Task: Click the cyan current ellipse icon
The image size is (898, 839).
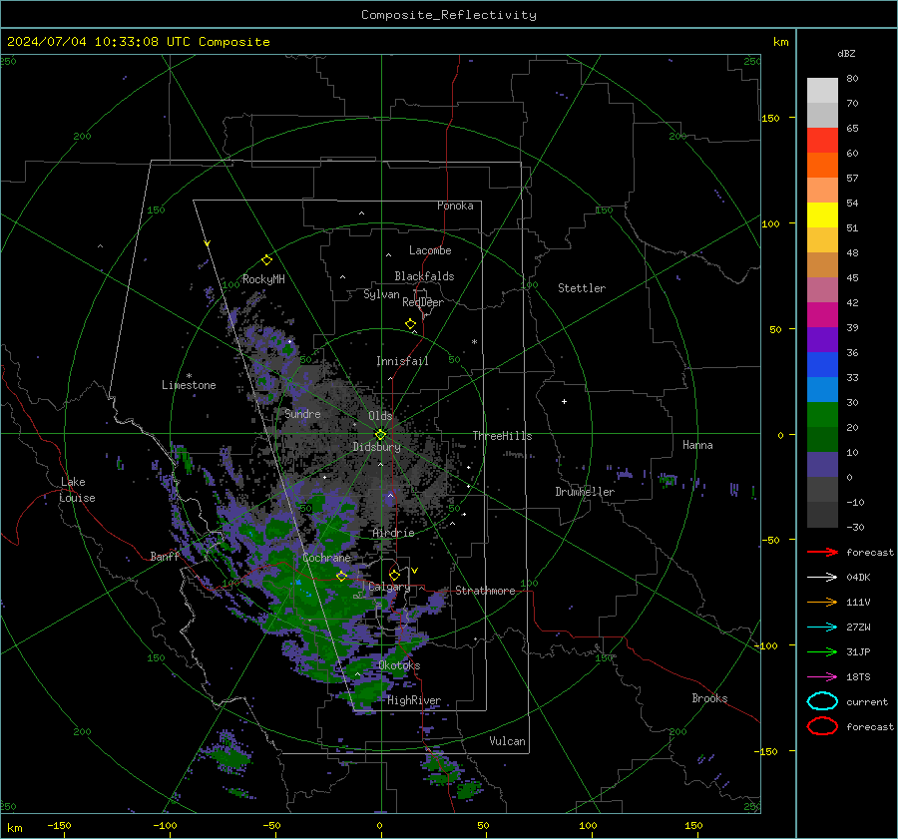Action: [x=822, y=701]
